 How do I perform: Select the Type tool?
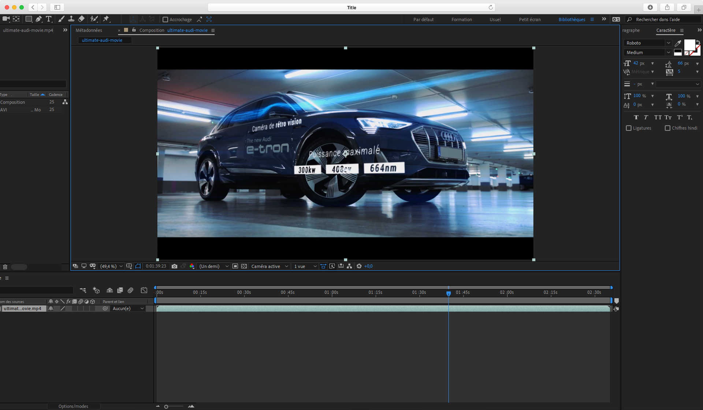tap(48, 19)
